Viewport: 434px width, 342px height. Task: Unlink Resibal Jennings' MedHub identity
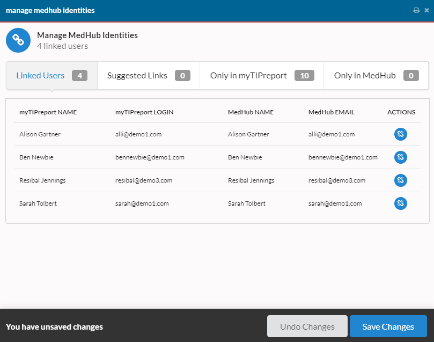click(x=401, y=180)
